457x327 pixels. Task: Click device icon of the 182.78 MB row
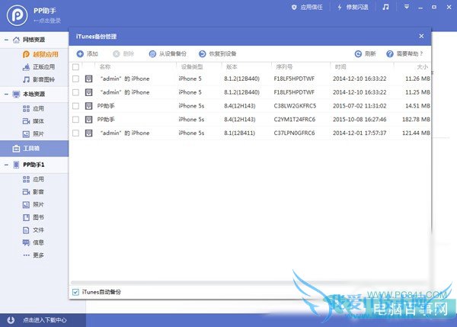pos(88,120)
